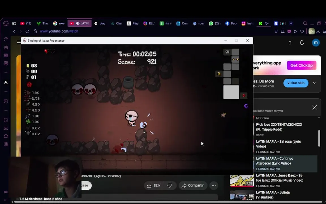326x204 pixels.
Task: Switch to the Facebook tab
Action: (x=231, y=23)
